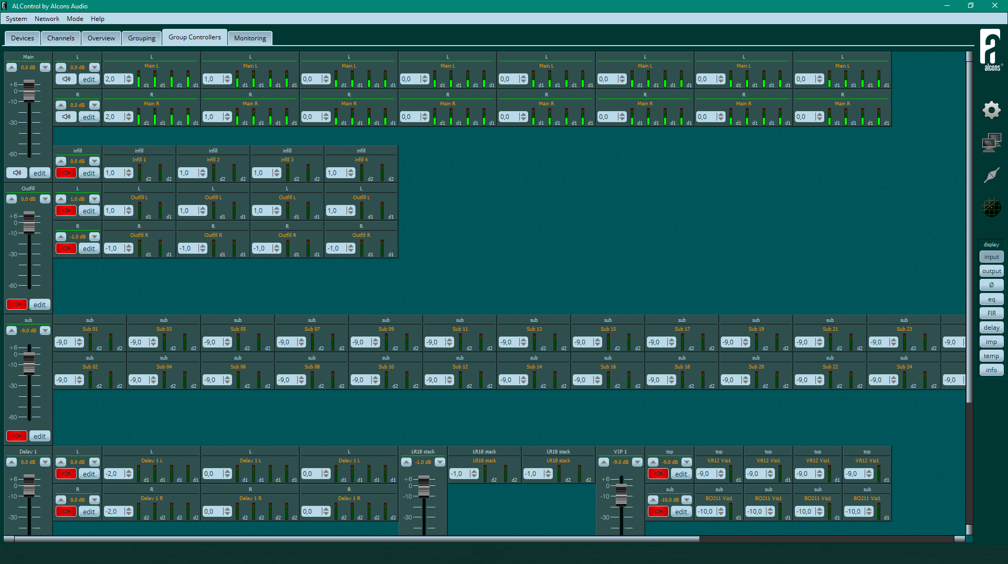This screenshot has width=1008, height=564.
Task: Lower VIP 1 gain with down arrow
Action: (x=637, y=462)
